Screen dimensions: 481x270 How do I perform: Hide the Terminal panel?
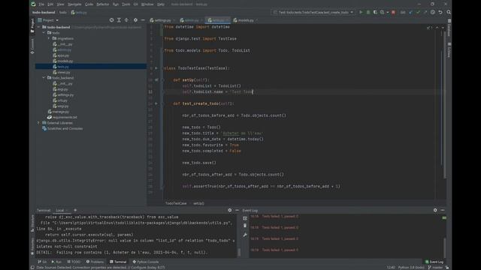237,210
